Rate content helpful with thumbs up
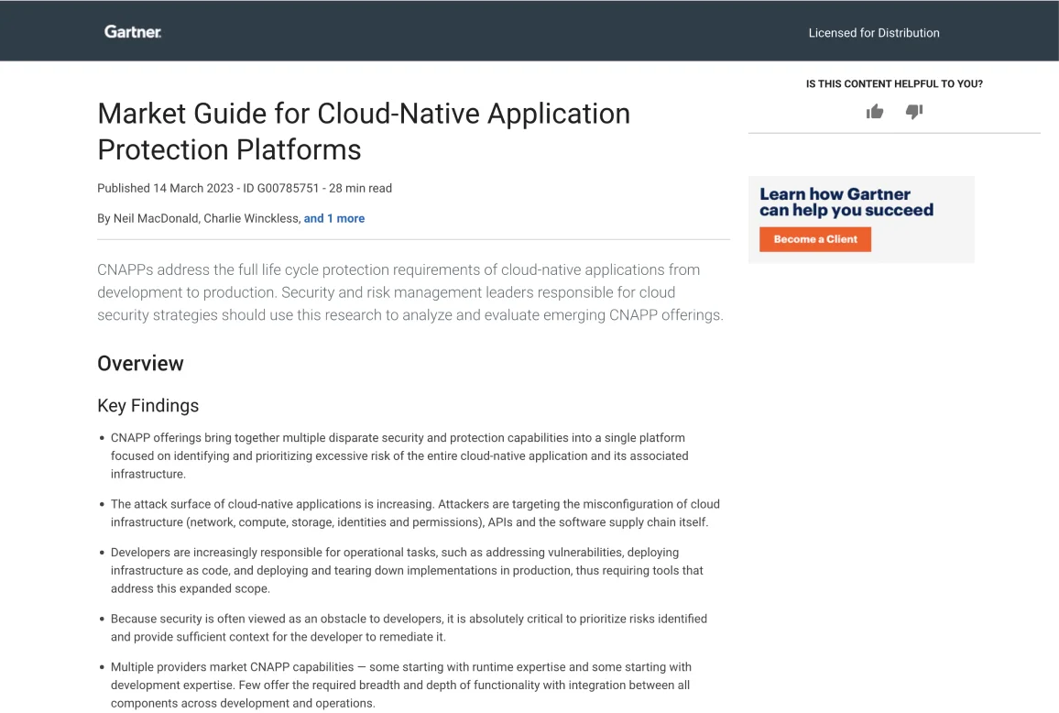The height and width of the screenshot is (713, 1059). point(875,112)
